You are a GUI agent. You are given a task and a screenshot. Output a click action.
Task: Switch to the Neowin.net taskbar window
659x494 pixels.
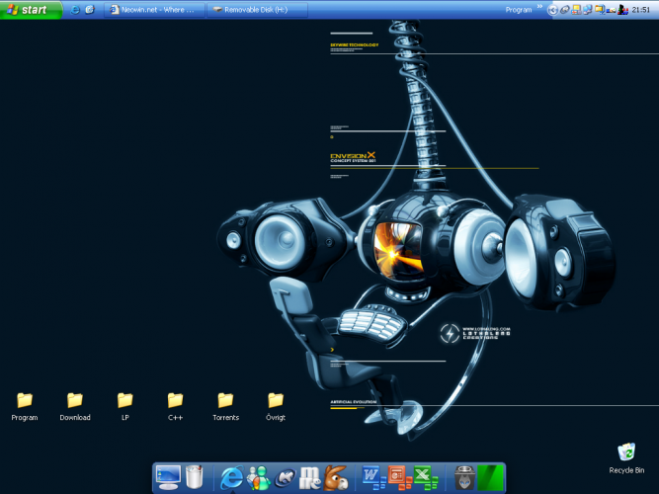pos(154,10)
